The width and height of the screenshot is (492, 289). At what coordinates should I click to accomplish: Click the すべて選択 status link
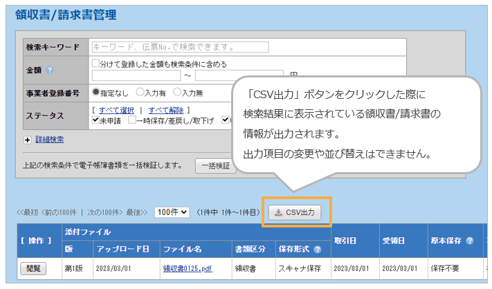[116, 110]
